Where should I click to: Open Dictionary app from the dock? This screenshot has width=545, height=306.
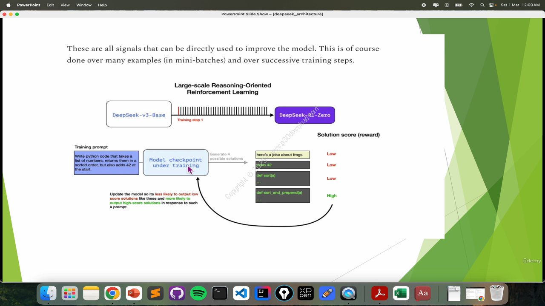423,293
